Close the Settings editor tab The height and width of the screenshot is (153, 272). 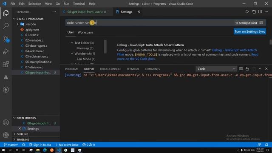pyautogui.click(x=139, y=11)
